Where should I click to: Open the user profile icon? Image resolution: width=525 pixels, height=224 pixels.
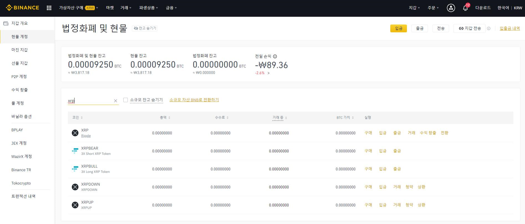pyautogui.click(x=451, y=8)
